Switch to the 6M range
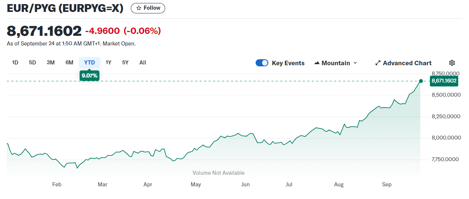Screen dimensions: 469x199 (70, 63)
